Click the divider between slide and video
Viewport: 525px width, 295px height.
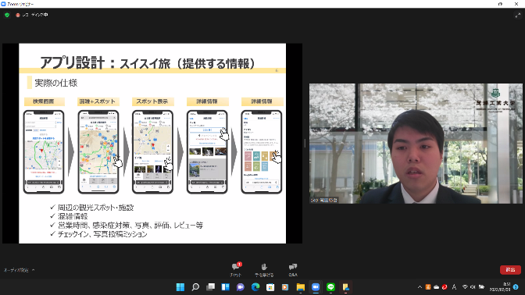[x=305, y=144]
